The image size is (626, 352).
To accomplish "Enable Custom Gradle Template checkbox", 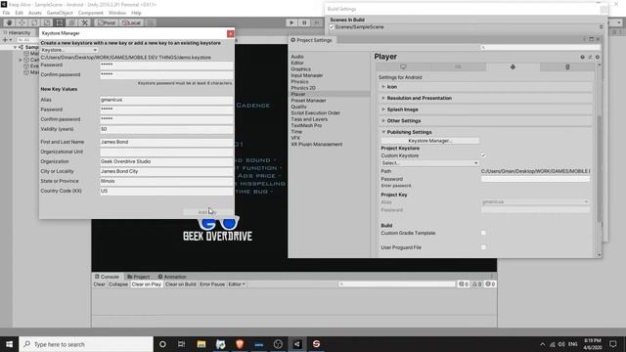I will click(483, 233).
